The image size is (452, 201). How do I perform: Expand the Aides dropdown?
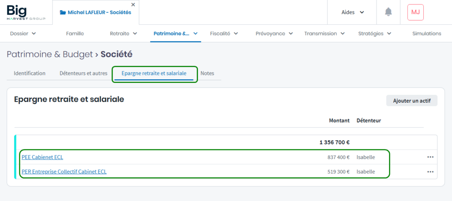353,12
